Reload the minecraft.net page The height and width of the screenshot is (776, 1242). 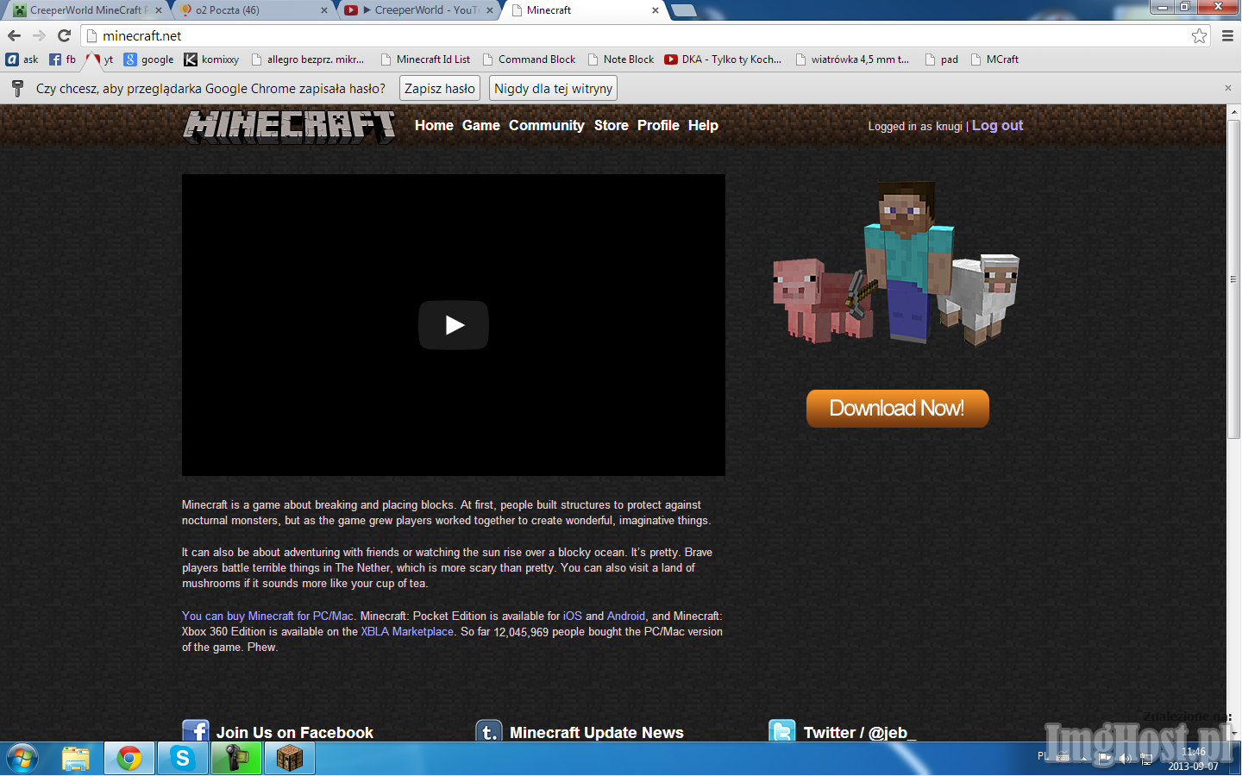click(x=64, y=35)
